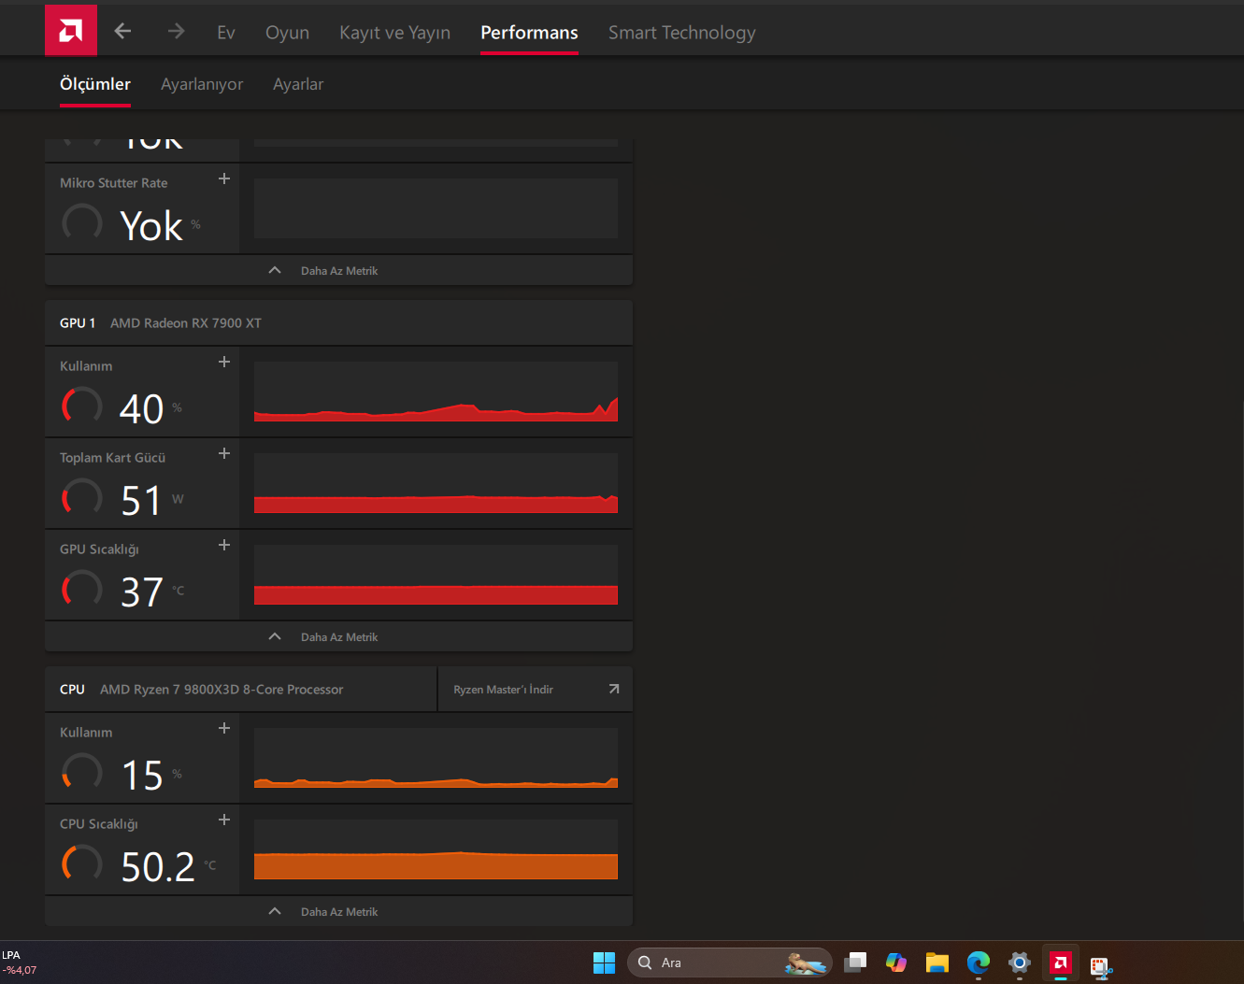Image resolution: width=1244 pixels, height=984 pixels.
Task: Click the GPU Kullanım history graph
Action: [436, 392]
